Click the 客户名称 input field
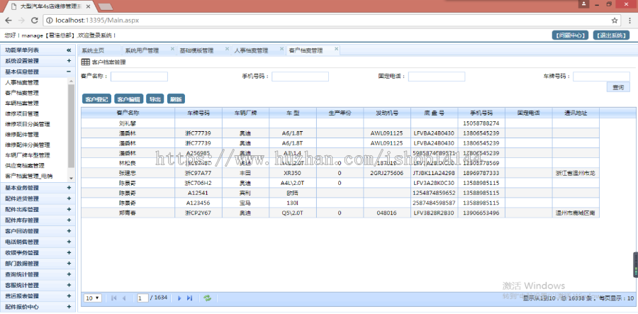This screenshot has width=638, height=314. [139, 77]
